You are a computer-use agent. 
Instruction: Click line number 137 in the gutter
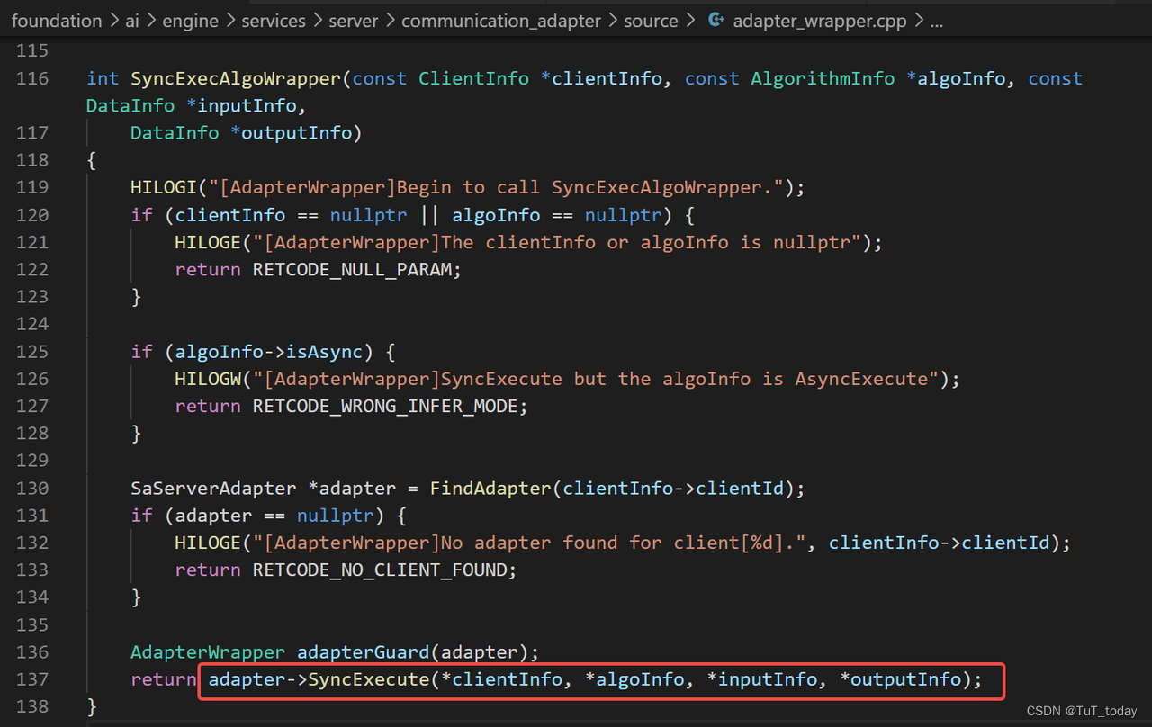click(x=32, y=679)
